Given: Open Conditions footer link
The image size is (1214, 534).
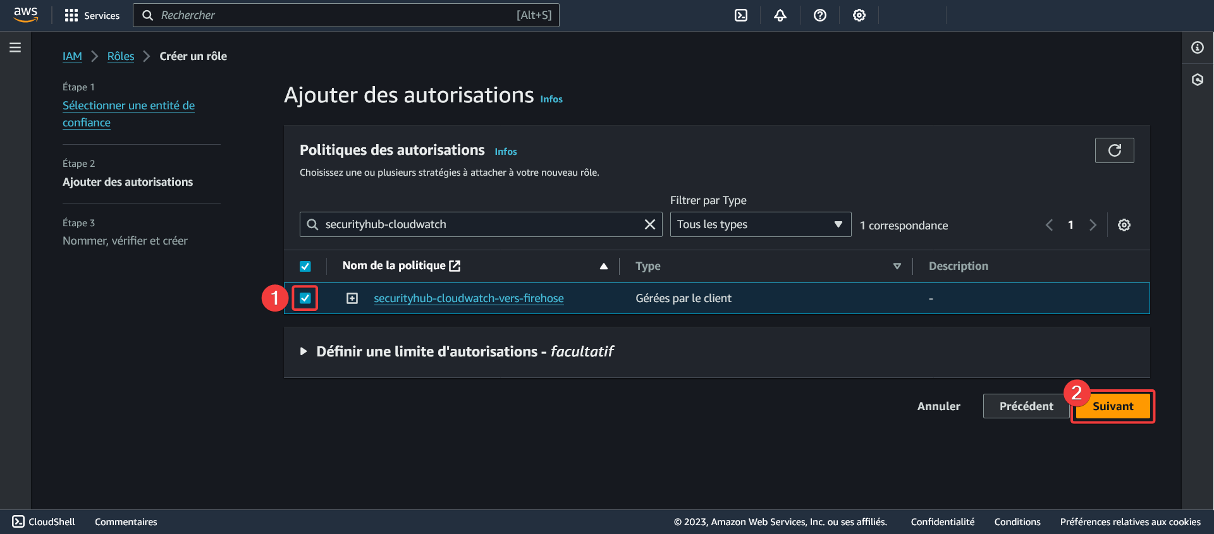Looking at the screenshot, I should [x=1017, y=522].
